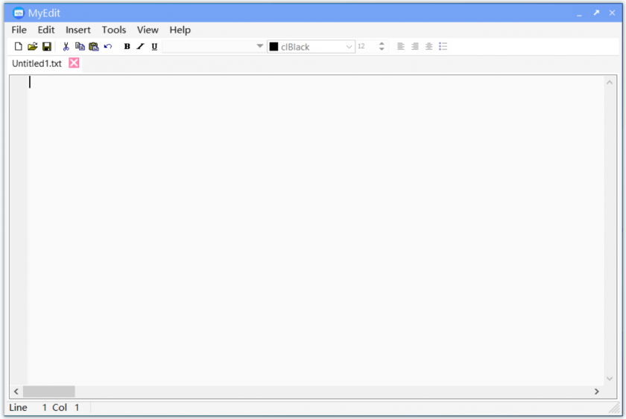
Task: Expand the clBlack color dropdown
Action: (x=349, y=46)
